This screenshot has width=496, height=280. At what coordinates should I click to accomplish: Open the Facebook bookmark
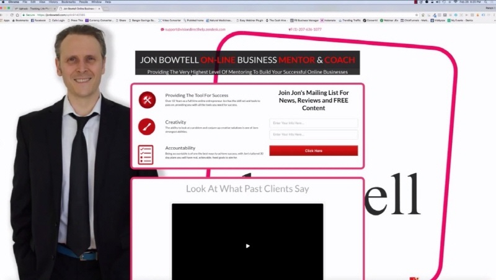38,20
